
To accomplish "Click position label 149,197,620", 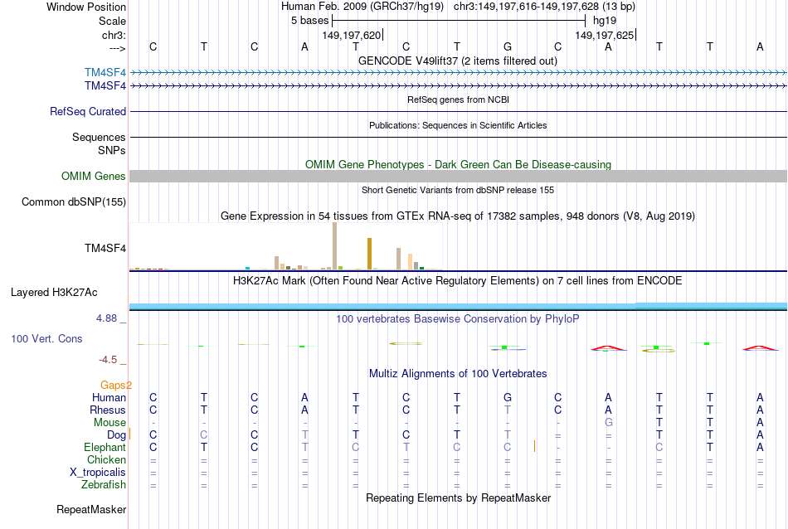I will pyautogui.click(x=352, y=35).
